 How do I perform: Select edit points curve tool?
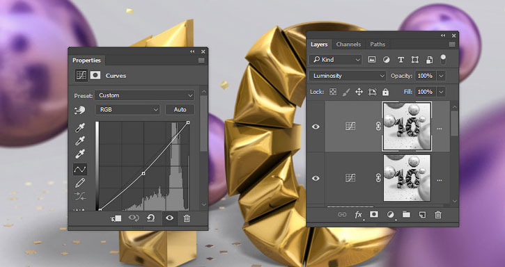coord(80,169)
